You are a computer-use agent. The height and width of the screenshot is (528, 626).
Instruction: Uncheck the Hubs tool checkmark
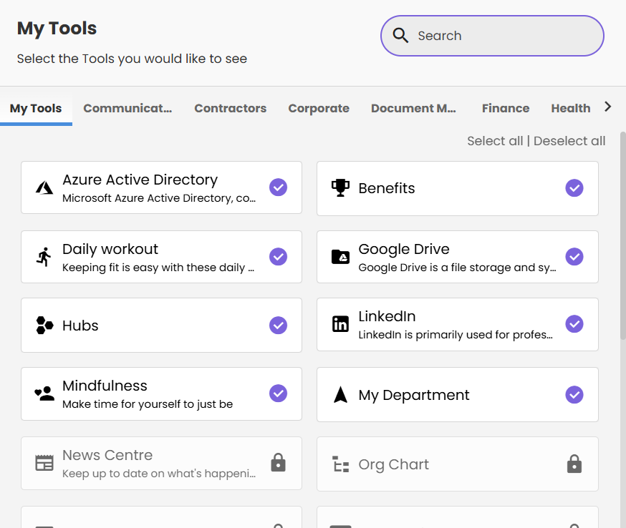pyautogui.click(x=279, y=326)
